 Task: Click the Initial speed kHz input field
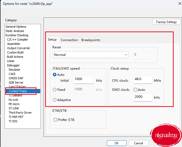[x=83, y=80]
